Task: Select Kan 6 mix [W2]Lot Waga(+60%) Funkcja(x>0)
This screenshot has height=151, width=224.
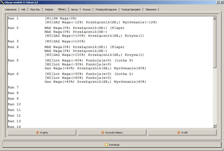Action: tap(78, 78)
